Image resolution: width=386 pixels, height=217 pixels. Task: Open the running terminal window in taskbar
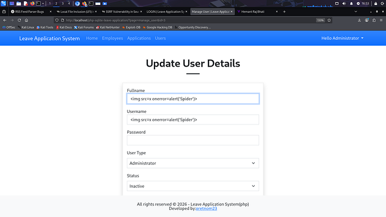(91, 3)
